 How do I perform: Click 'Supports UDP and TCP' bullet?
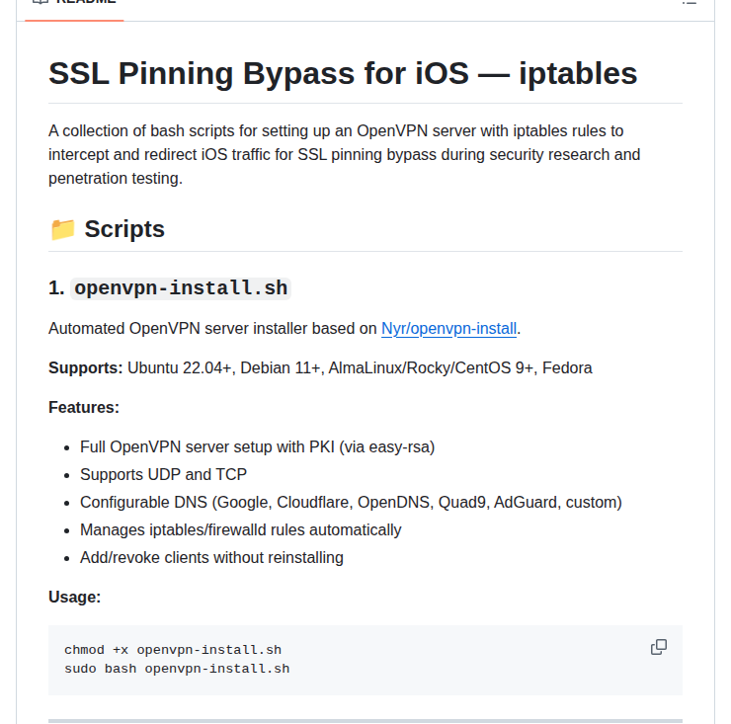tap(163, 474)
